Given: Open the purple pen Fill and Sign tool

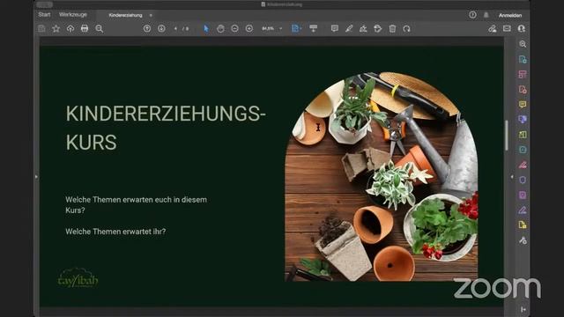Looking at the screenshot, I should 523,210.
